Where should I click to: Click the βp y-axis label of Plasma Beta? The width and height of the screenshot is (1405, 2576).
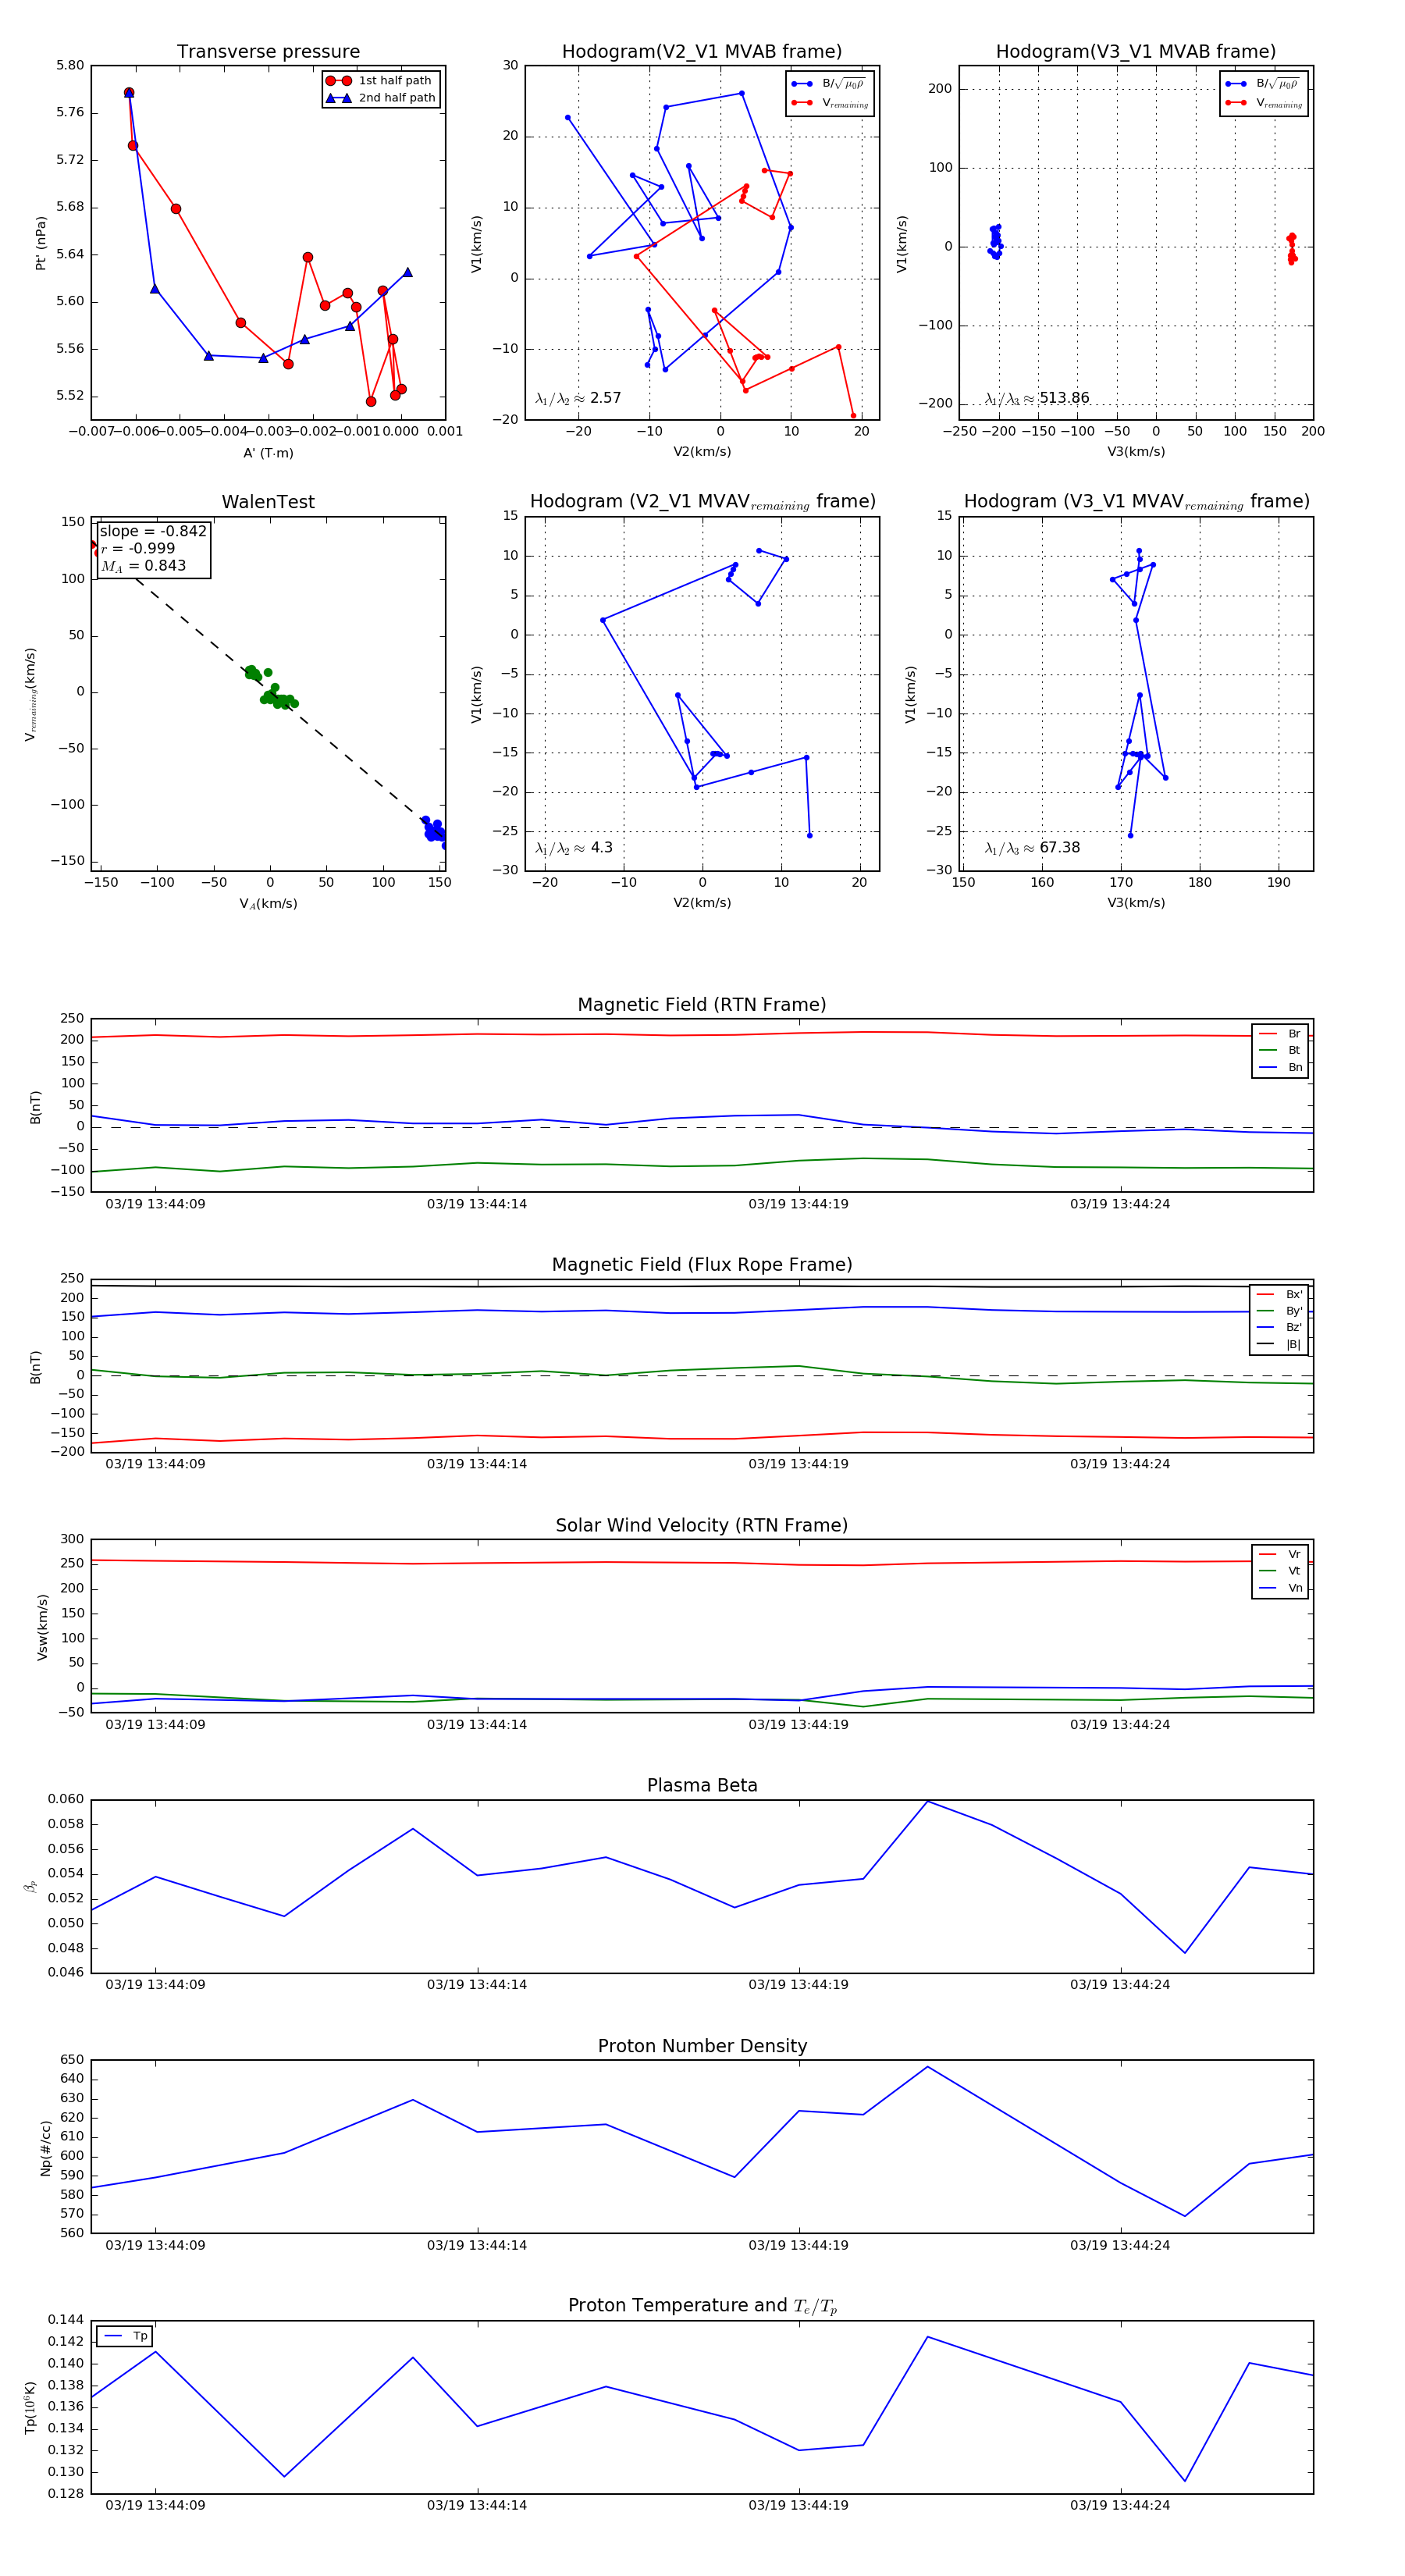tap(30, 1886)
